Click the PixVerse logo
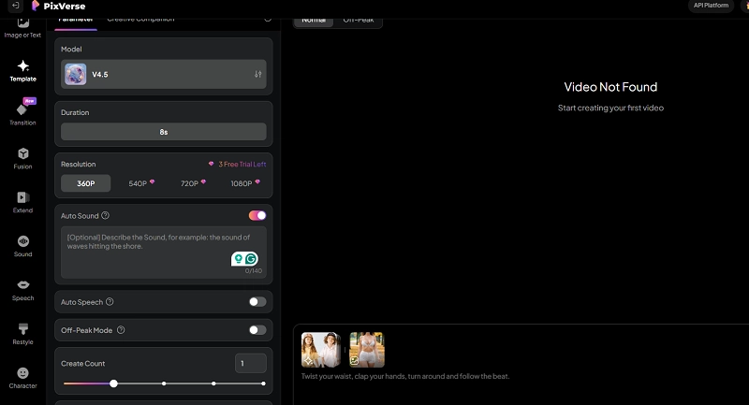The image size is (749, 405). (58, 6)
